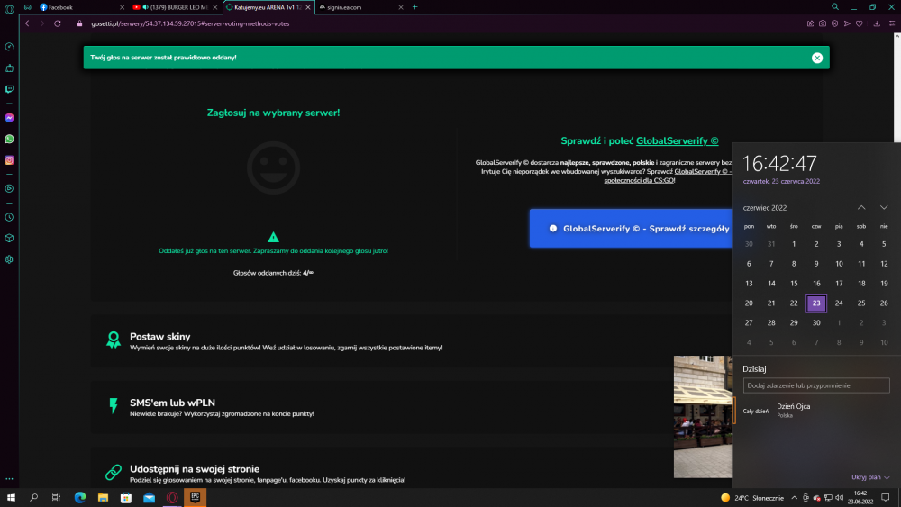Follow the społeczności dla CS:GO link
The image size is (901, 507).
639,180
